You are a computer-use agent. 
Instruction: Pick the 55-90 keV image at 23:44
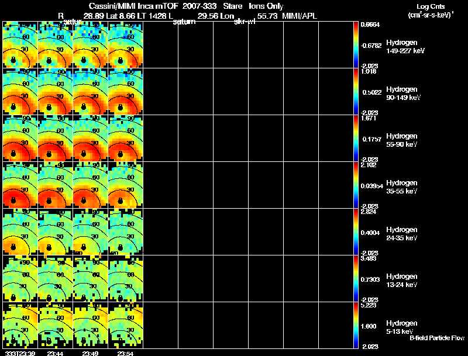tap(56, 139)
